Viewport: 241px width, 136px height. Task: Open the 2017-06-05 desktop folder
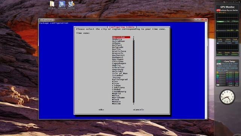coord(52,5)
